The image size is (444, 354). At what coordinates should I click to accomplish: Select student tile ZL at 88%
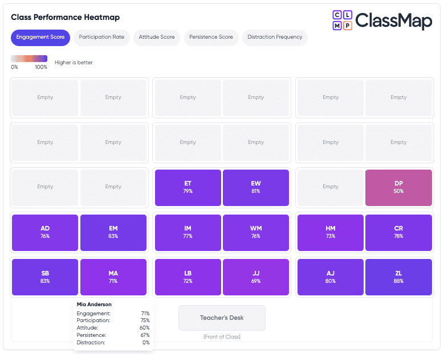coord(398,277)
